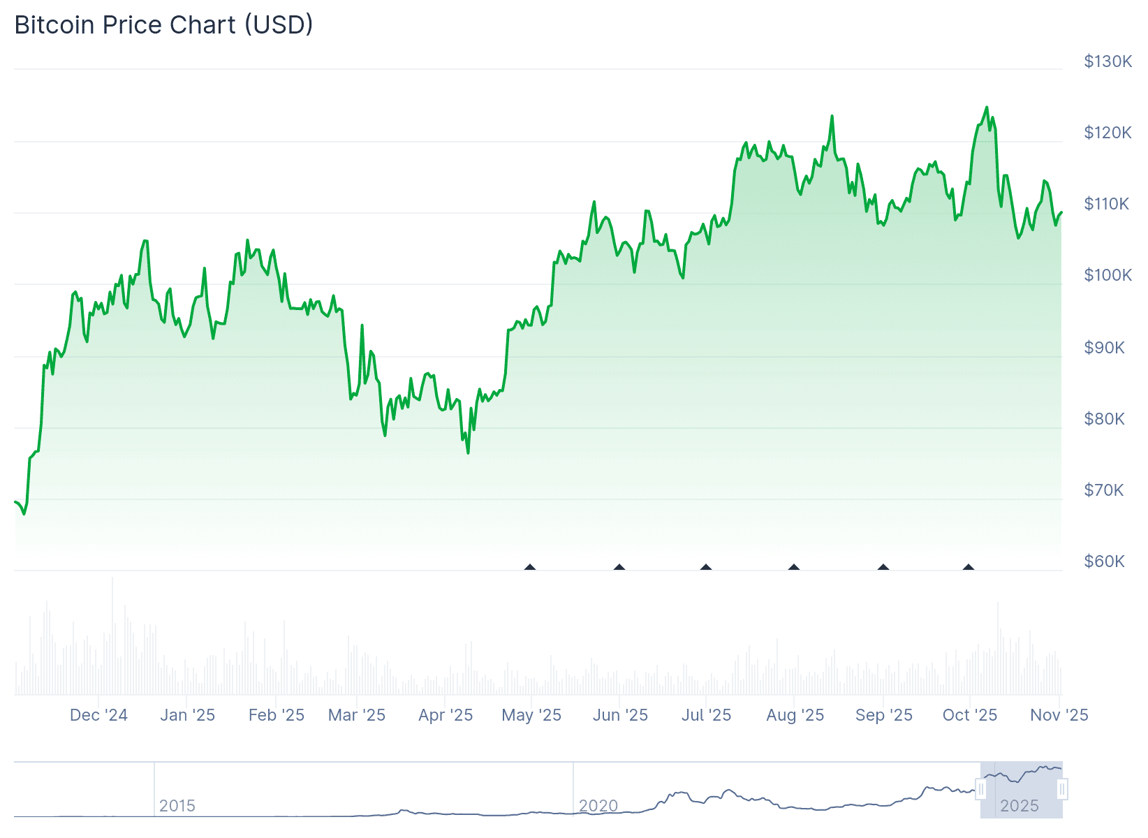
Task: Grab the left navigator range handle
Action: tap(981, 790)
